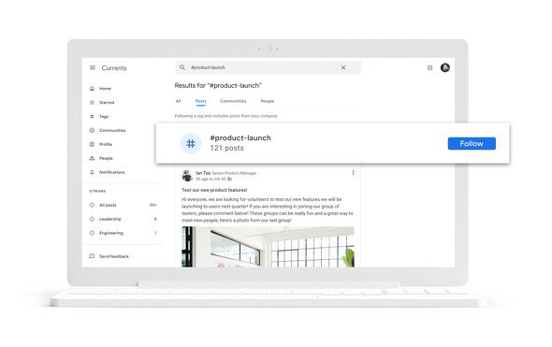The height and width of the screenshot is (347, 552).
Task: Open Profile label in the sidebar
Action: coord(106,144)
